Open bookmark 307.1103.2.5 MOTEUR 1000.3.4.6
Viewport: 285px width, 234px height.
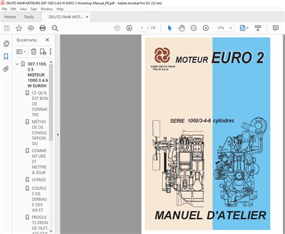tap(38, 75)
